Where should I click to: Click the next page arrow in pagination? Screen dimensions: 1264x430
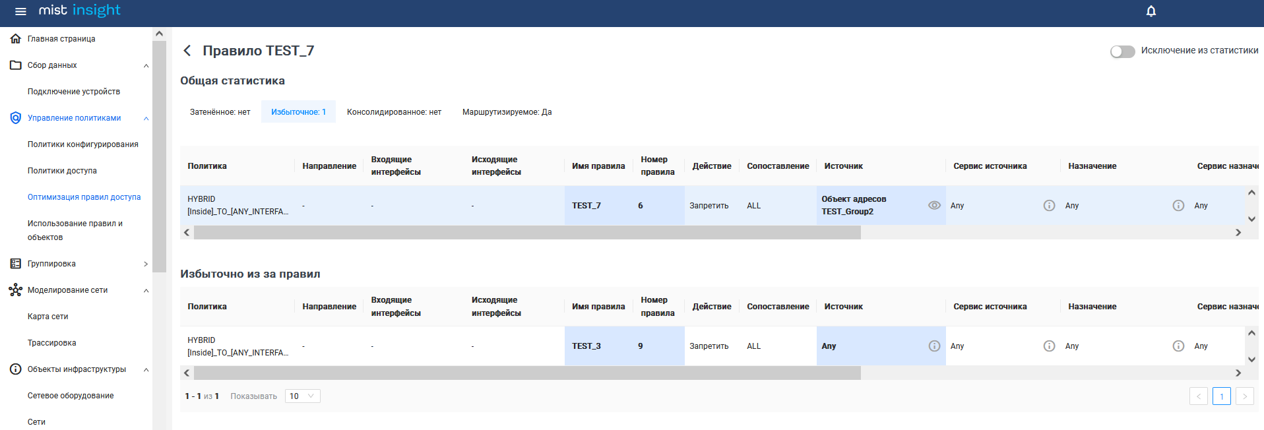point(1245,396)
